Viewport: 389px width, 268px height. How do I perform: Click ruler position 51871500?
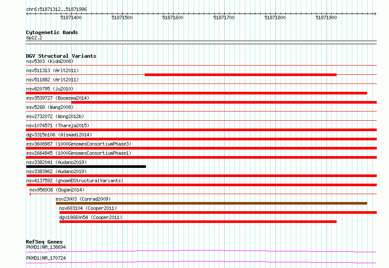(122, 17)
